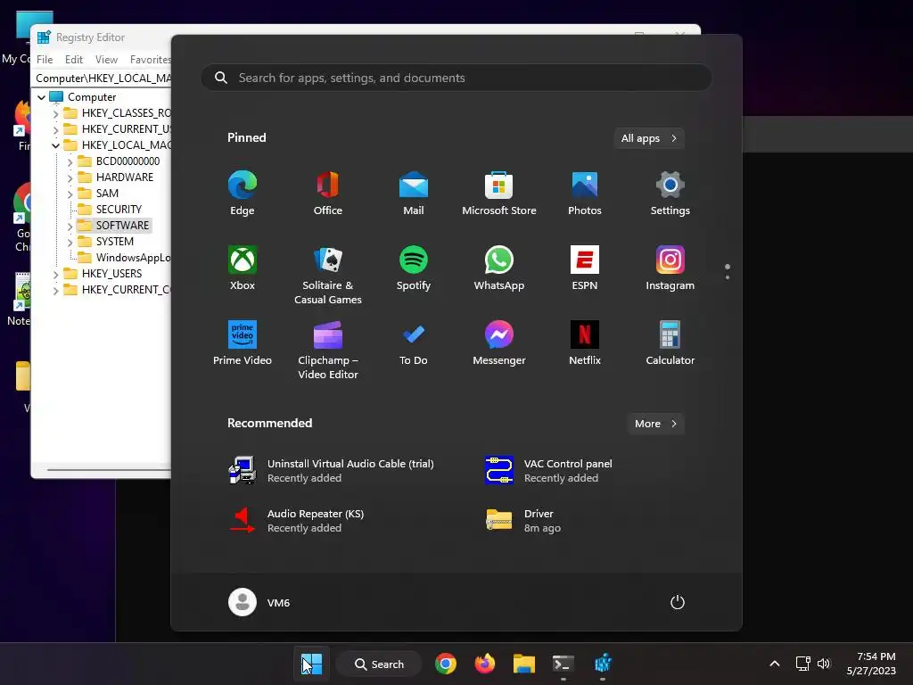The height and width of the screenshot is (685, 913).
Task: Open File Explorer from the taskbar
Action: [524, 664]
